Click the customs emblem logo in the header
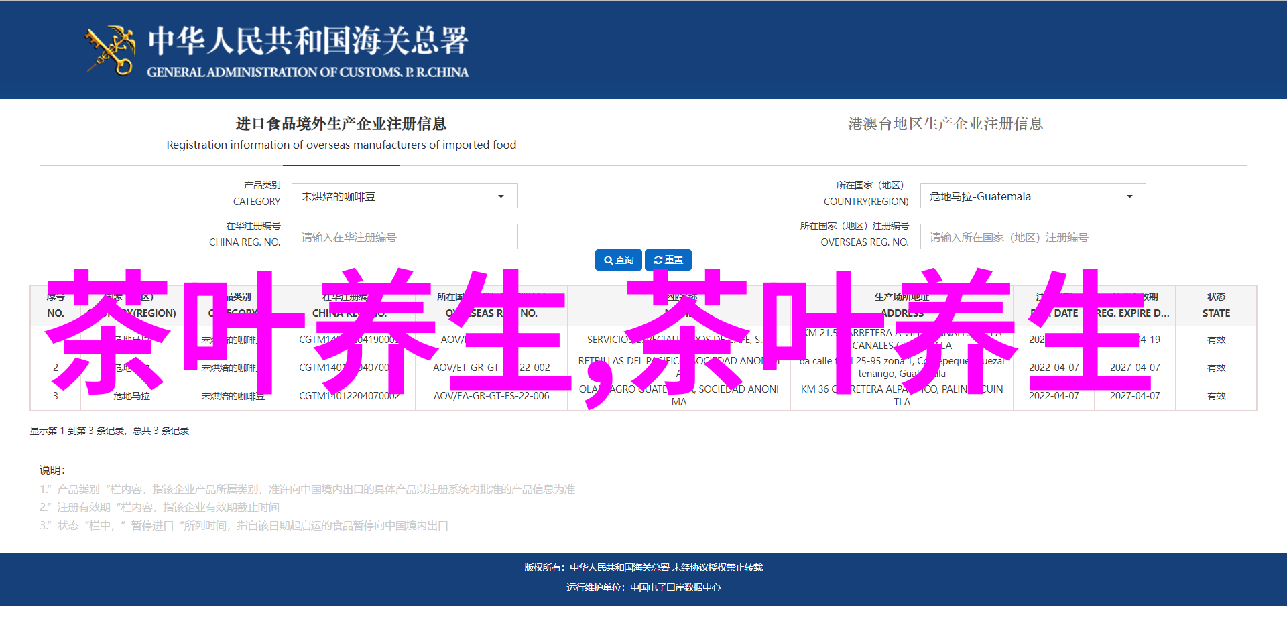Viewport: 1287px width, 631px height. tap(110, 50)
